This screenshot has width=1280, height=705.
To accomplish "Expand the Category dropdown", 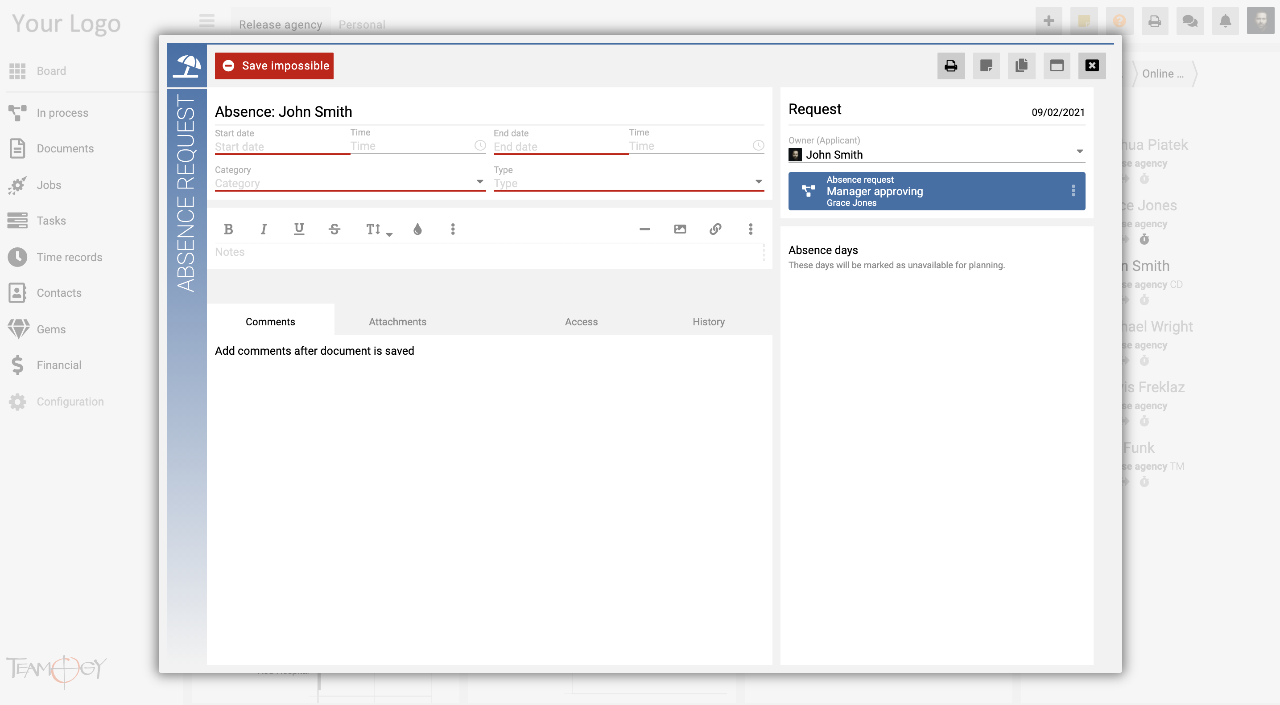I will pos(480,183).
